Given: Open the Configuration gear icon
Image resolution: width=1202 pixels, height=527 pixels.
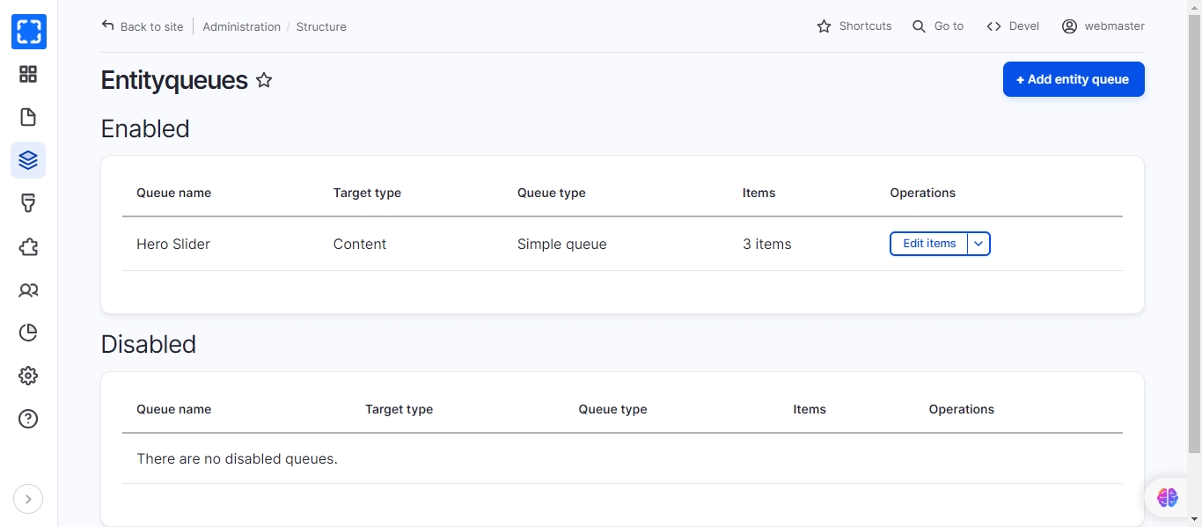Looking at the screenshot, I should point(28,376).
